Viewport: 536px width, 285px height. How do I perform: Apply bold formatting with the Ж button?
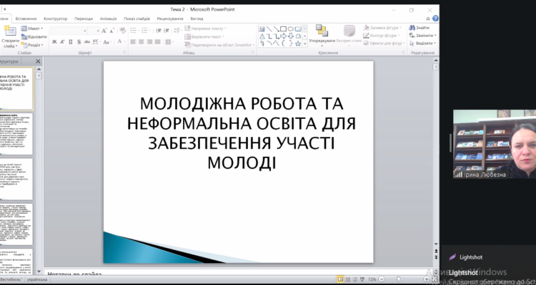(54, 42)
